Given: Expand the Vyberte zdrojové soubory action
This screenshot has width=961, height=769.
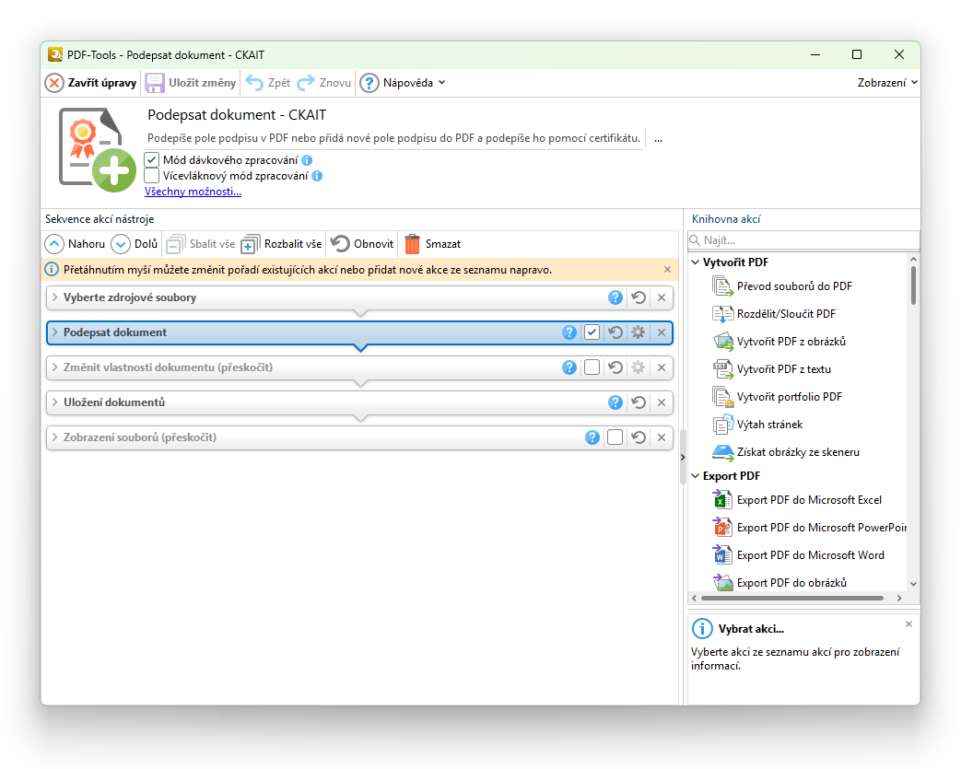Looking at the screenshot, I should click(55, 297).
